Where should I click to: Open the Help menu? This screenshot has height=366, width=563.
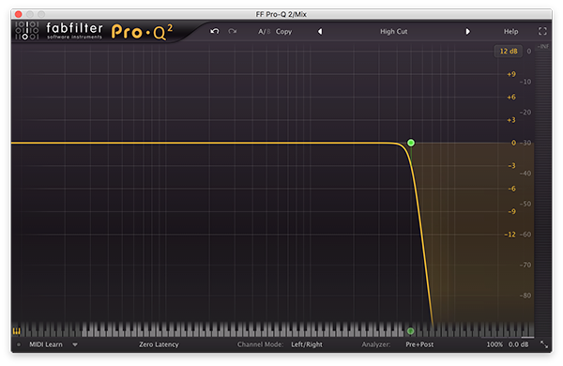pyautogui.click(x=510, y=32)
